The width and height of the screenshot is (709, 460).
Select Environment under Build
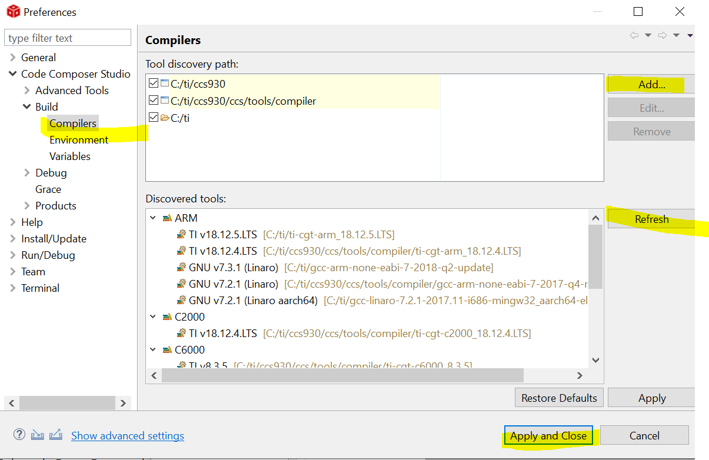[79, 140]
